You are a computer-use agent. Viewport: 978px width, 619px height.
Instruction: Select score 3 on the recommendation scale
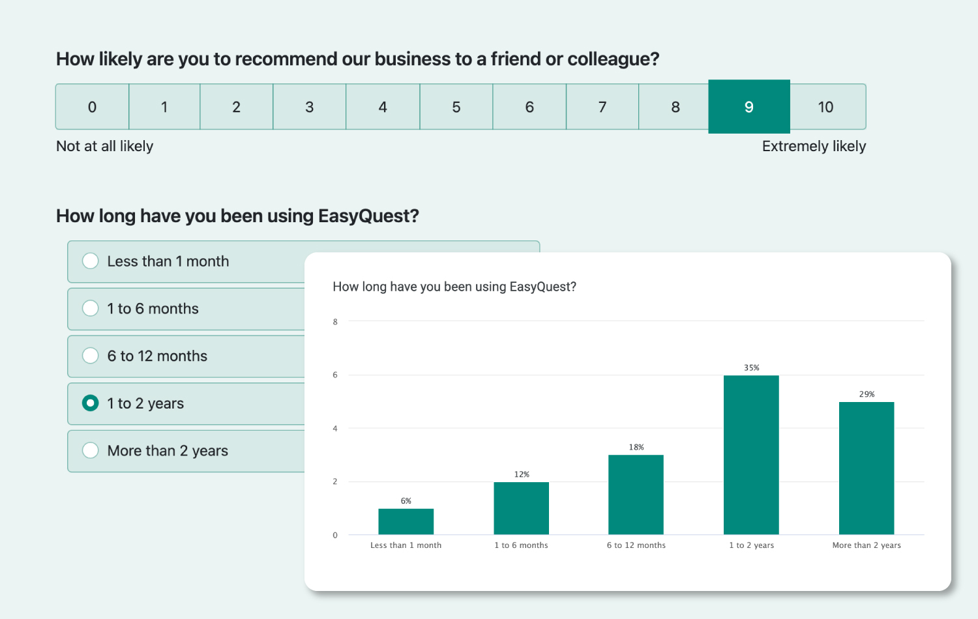point(310,106)
